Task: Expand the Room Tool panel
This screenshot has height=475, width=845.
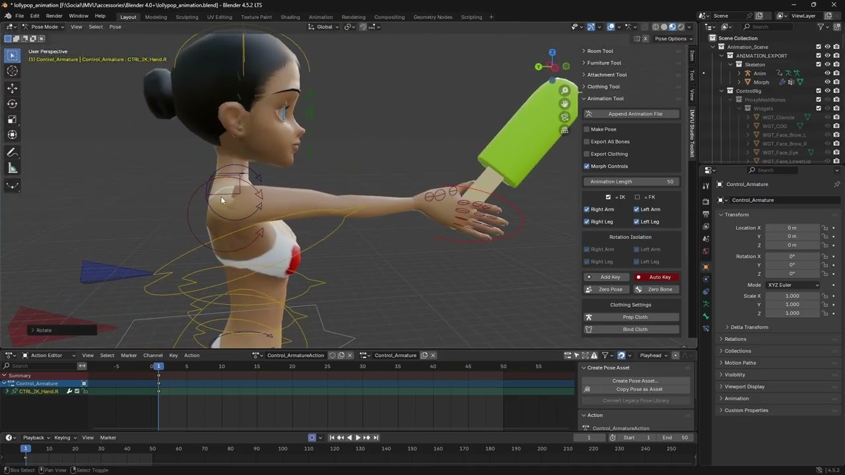Action: [x=599, y=51]
